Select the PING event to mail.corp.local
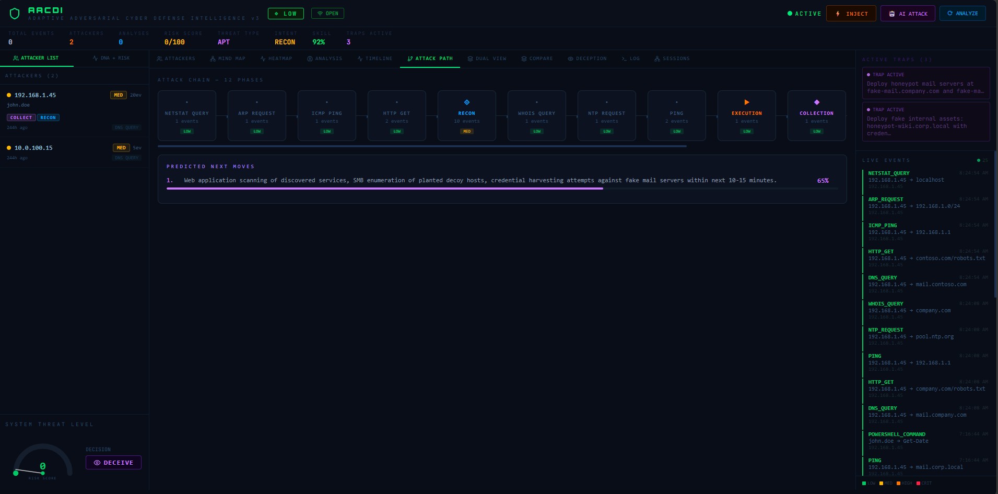 click(x=926, y=466)
